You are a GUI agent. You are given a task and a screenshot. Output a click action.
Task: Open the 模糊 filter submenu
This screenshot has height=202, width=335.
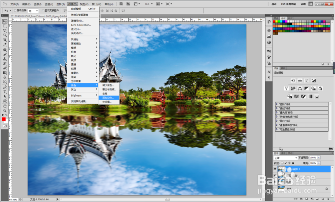(83, 48)
